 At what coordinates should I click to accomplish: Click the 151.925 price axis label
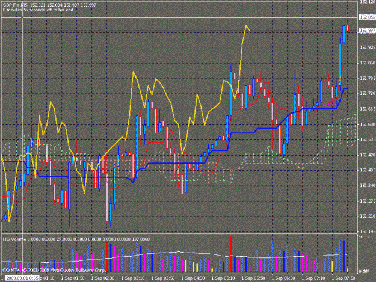(x=368, y=48)
